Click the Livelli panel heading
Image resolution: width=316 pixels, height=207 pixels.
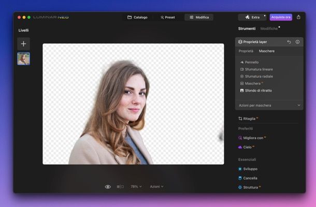[x=24, y=31]
